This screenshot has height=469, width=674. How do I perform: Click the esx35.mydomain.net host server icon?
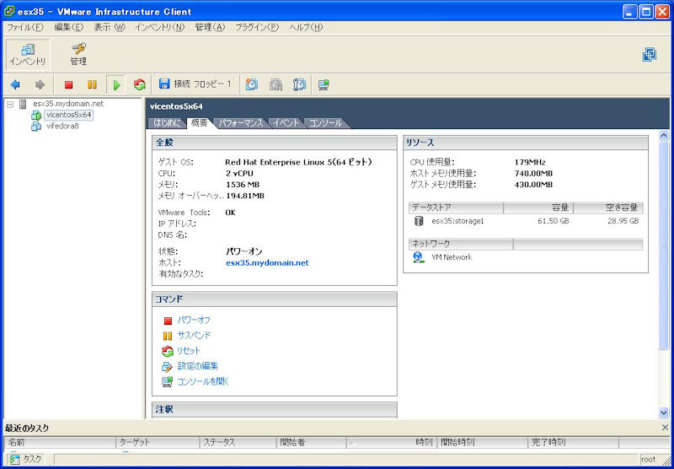(x=23, y=104)
